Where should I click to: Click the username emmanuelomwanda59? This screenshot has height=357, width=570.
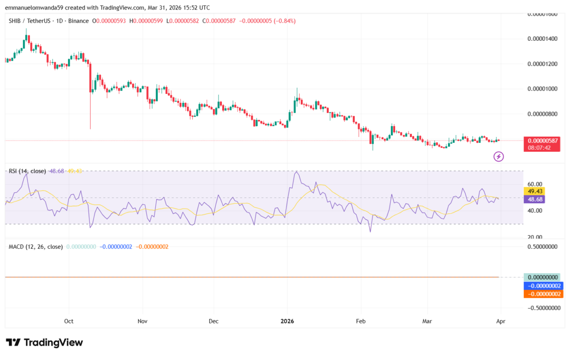point(34,8)
